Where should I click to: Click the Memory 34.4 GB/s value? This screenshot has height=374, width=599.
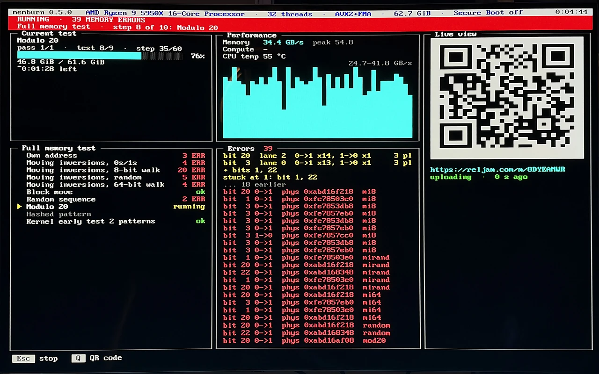pos(283,42)
